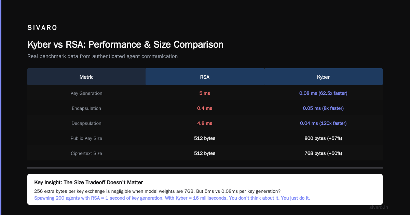Select the 'Kyber vs RSA: Performance & Size Comparison' heading

click(125, 45)
